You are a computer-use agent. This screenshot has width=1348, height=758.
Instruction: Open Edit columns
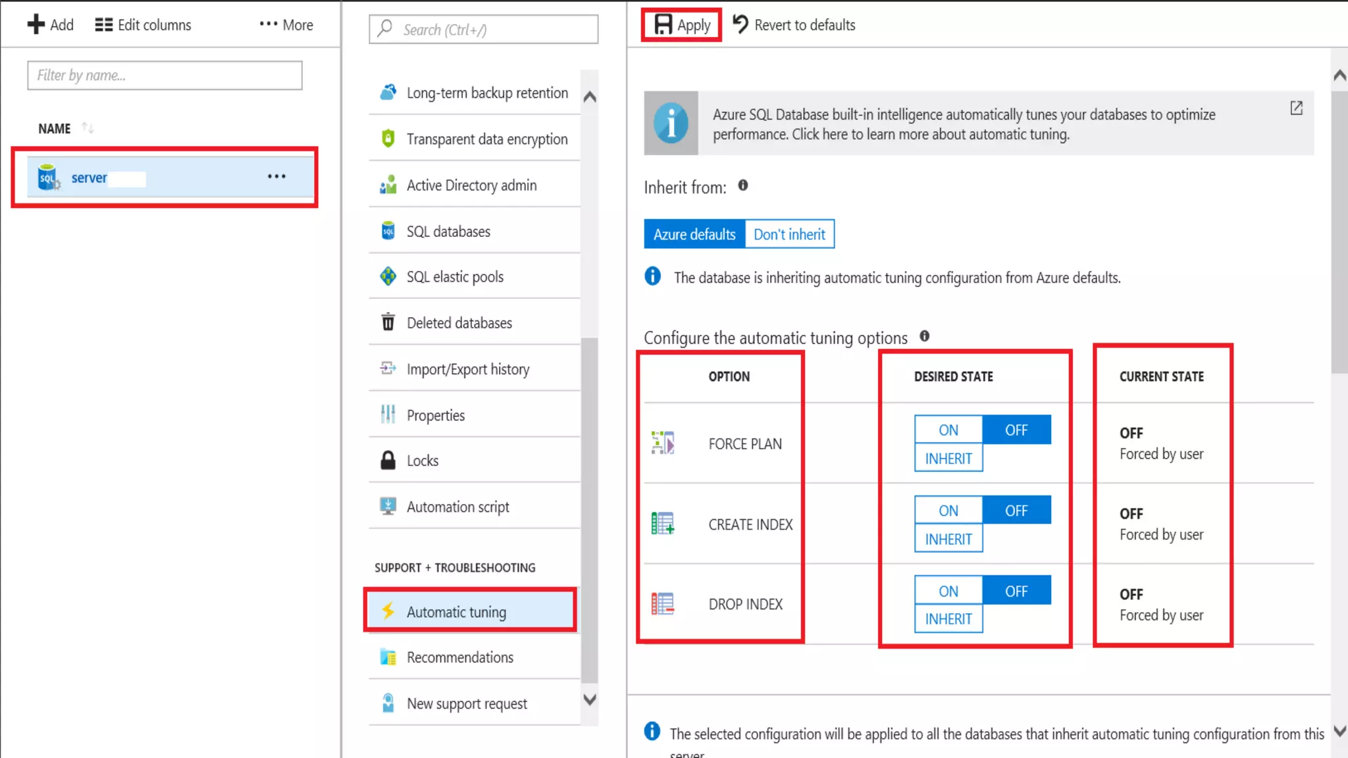tap(143, 25)
